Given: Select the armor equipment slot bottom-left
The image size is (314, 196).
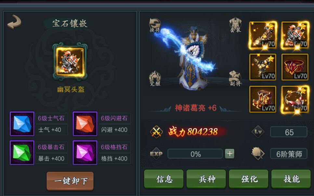Looking at the screenshot, I should pyautogui.click(x=263, y=99).
